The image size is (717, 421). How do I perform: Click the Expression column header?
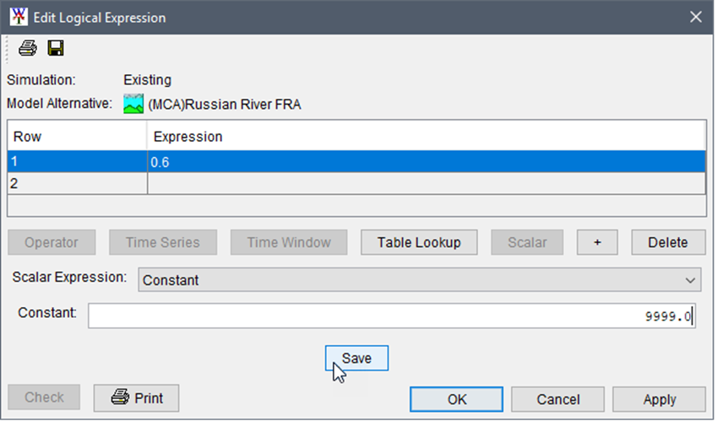click(x=426, y=136)
